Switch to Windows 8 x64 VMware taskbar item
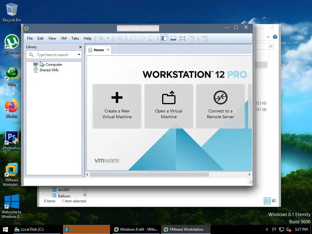Screen dimensions: 312x234 point(136,229)
